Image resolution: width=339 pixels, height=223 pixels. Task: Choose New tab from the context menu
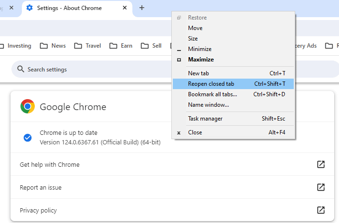pos(233,73)
